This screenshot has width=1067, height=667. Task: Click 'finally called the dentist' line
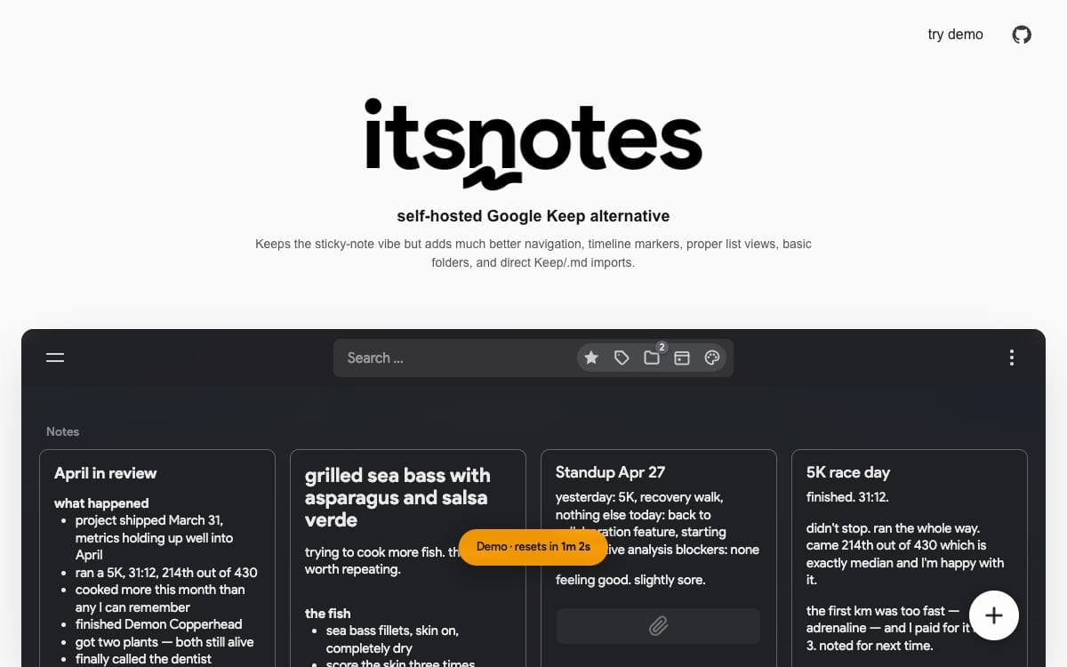coord(143,659)
